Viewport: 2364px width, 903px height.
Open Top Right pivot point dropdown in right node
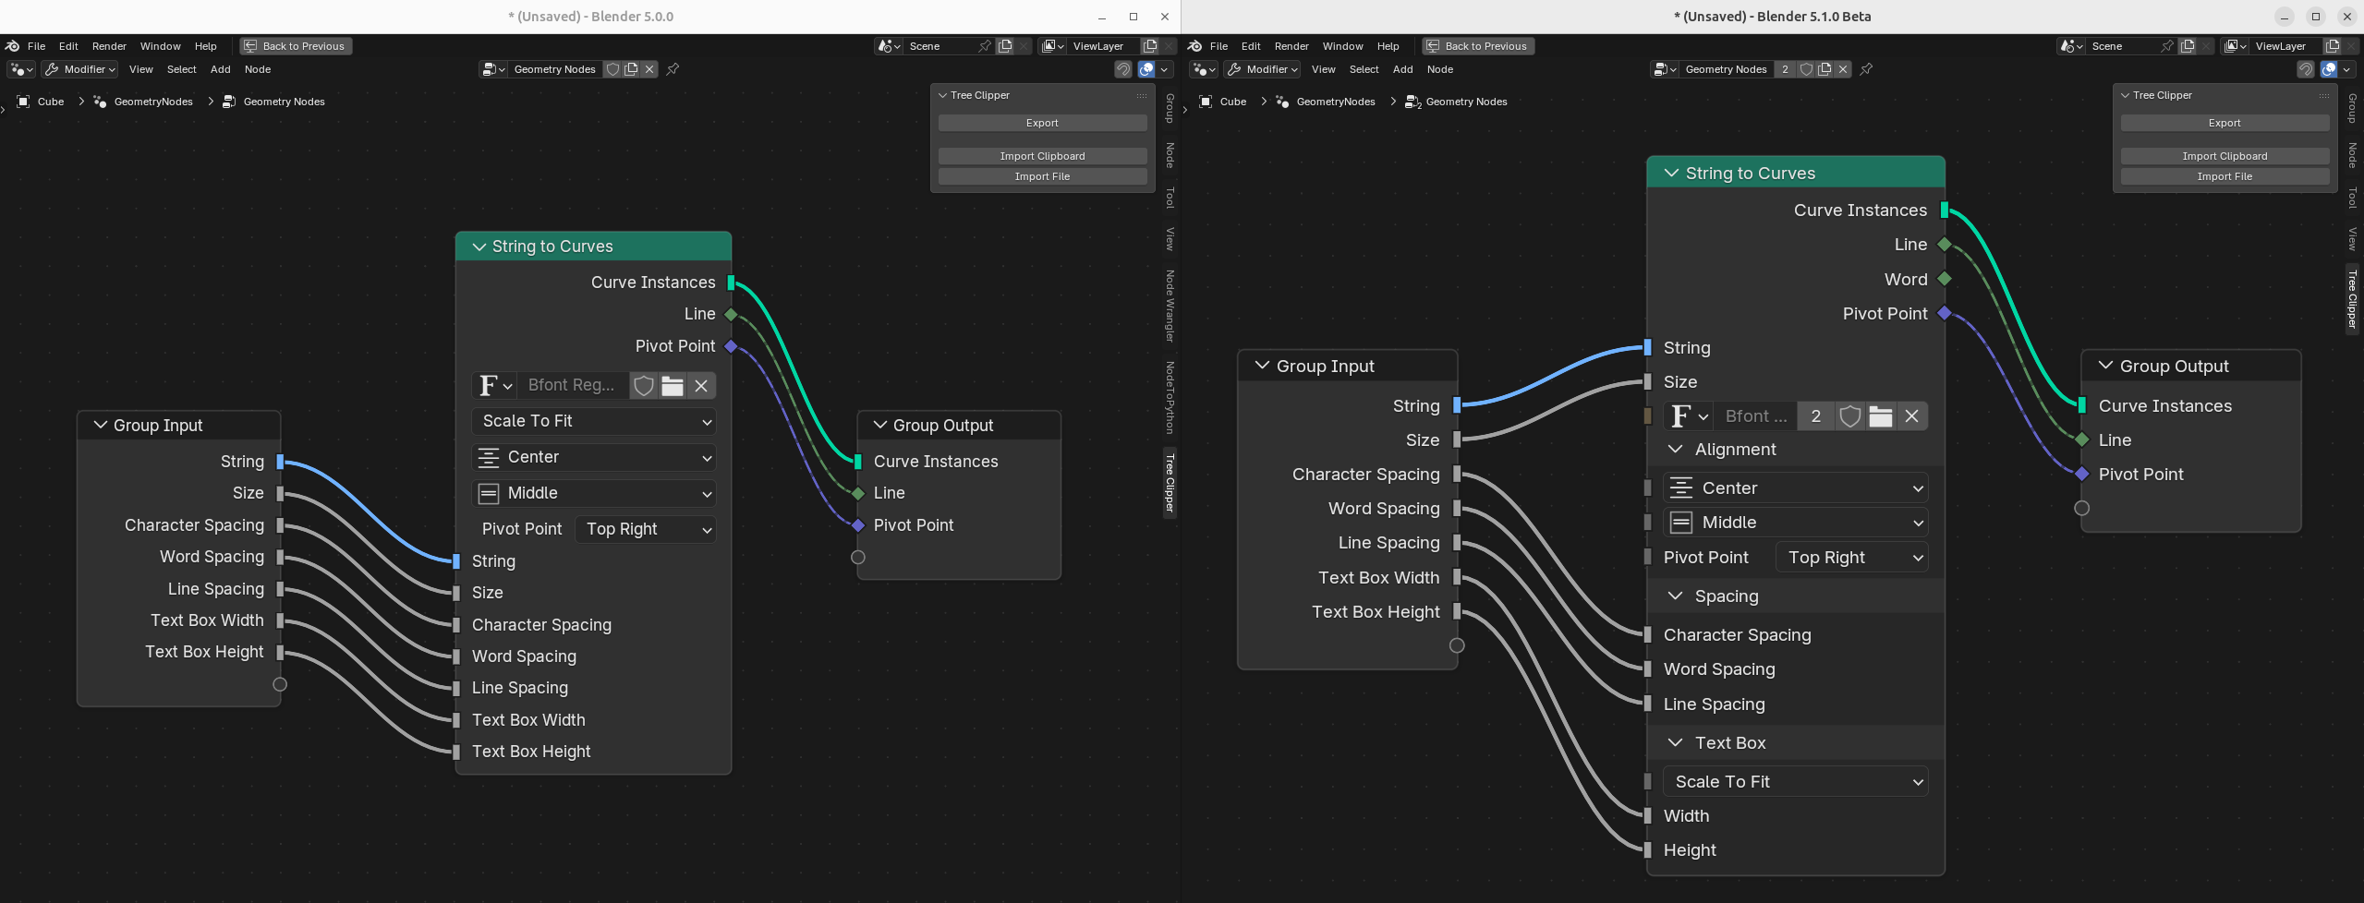(1851, 558)
